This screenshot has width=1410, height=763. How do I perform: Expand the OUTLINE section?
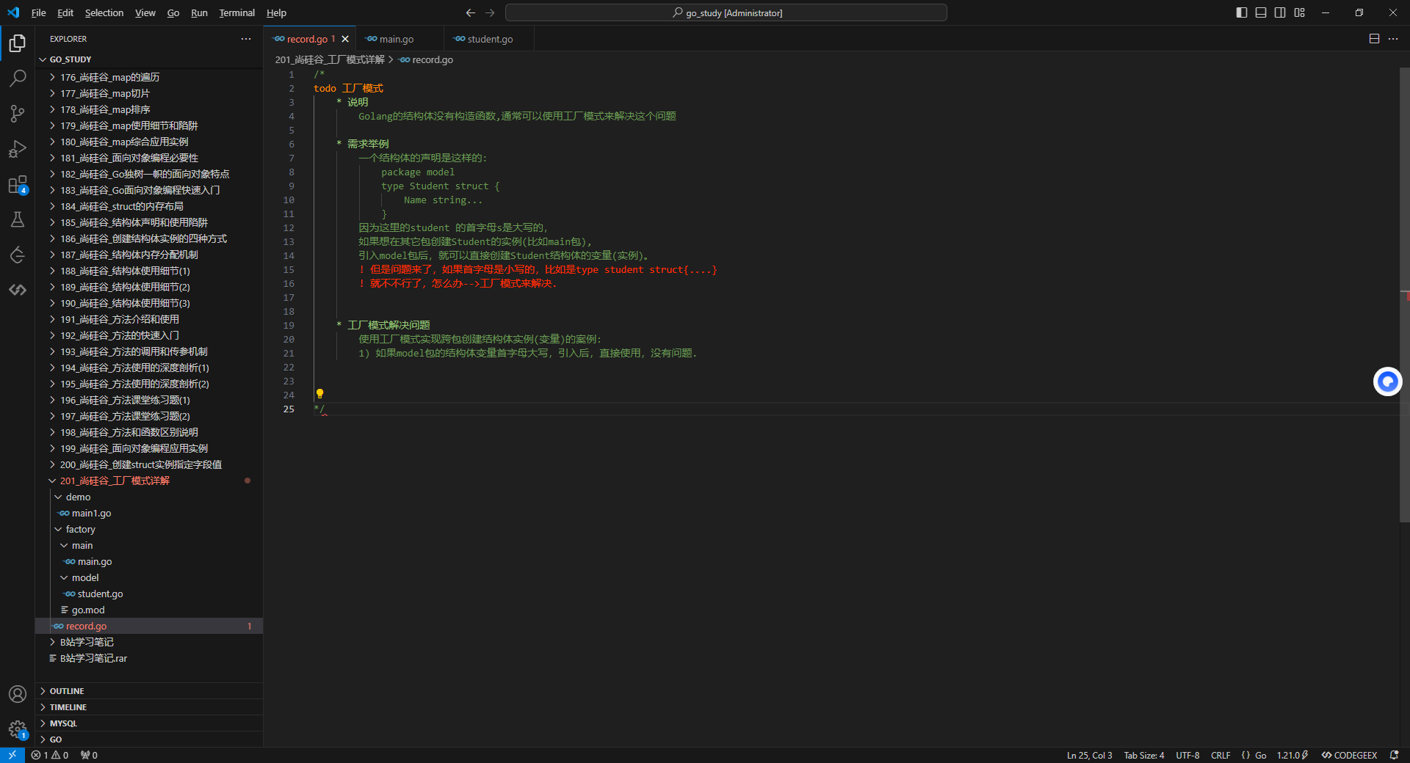[x=149, y=691]
